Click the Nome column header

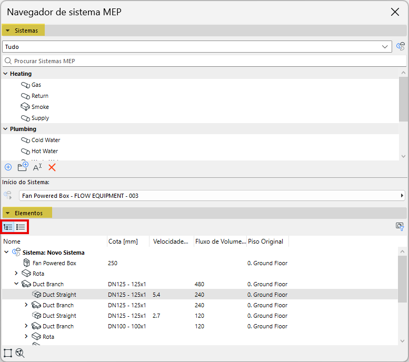pos(54,242)
